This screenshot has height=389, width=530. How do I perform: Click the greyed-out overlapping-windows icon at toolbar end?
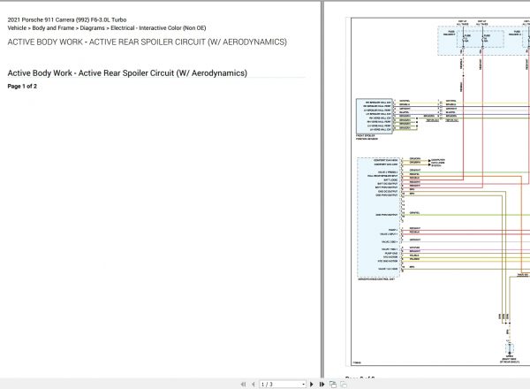coord(344,385)
